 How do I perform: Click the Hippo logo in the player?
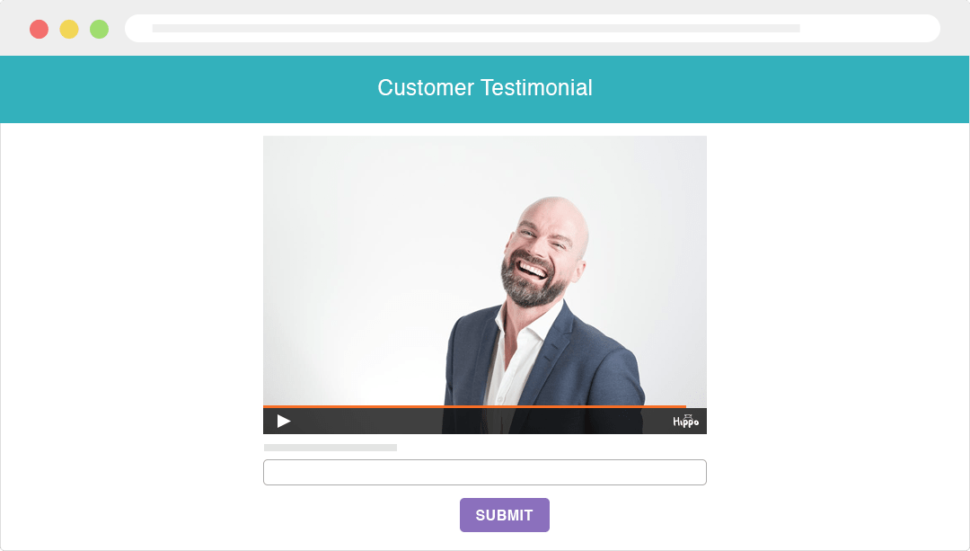pos(685,421)
